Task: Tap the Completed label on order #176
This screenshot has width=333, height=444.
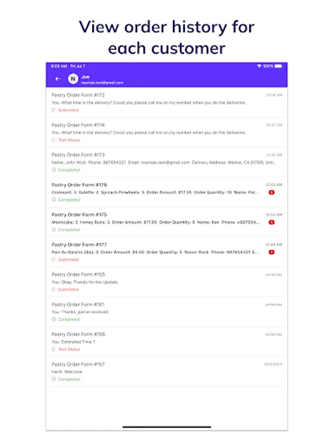Action: coord(69,200)
